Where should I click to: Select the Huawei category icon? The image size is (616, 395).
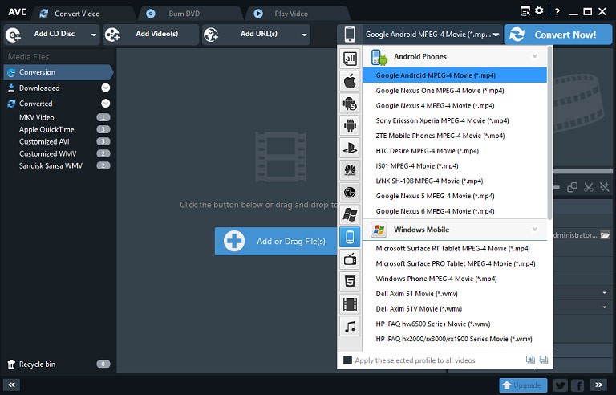[x=350, y=170]
